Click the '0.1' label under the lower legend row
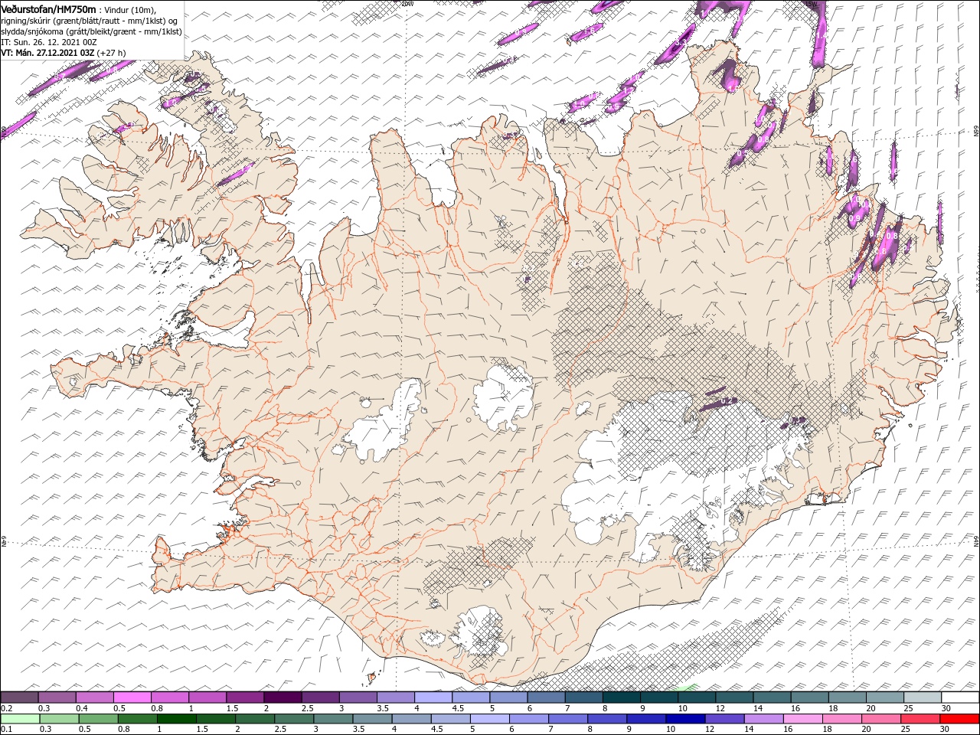The height and width of the screenshot is (735, 980). (6, 730)
